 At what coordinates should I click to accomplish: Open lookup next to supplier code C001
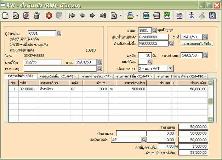[x=59, y=33]
